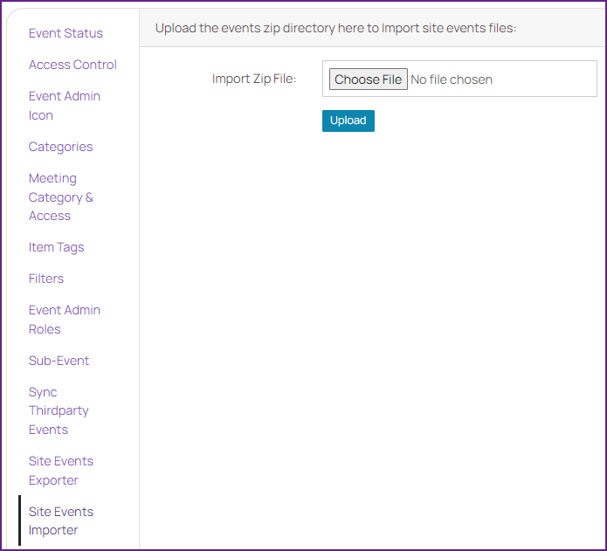Click the 'No file chosen' text
This screenshot has height=551, width=607.
pos(452,79)
